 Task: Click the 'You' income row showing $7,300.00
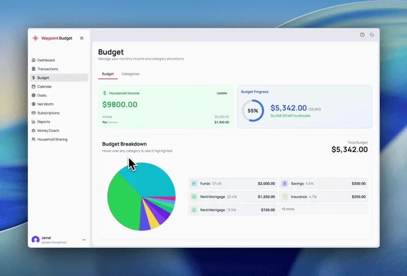[166, 122]
